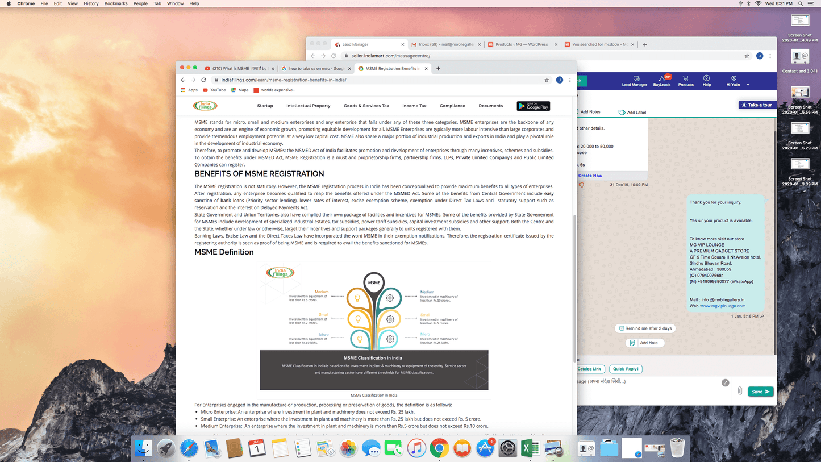Click the paperclip attachment icon
This screenshot has width=821, height=462.
pos(740,391)
